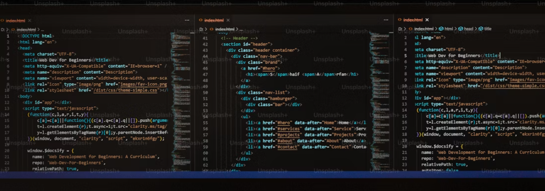Close the index.html tab in middle editor pane
Image resolution: width=545 pixels, height=191 pixels.
[x=228, y=20]
